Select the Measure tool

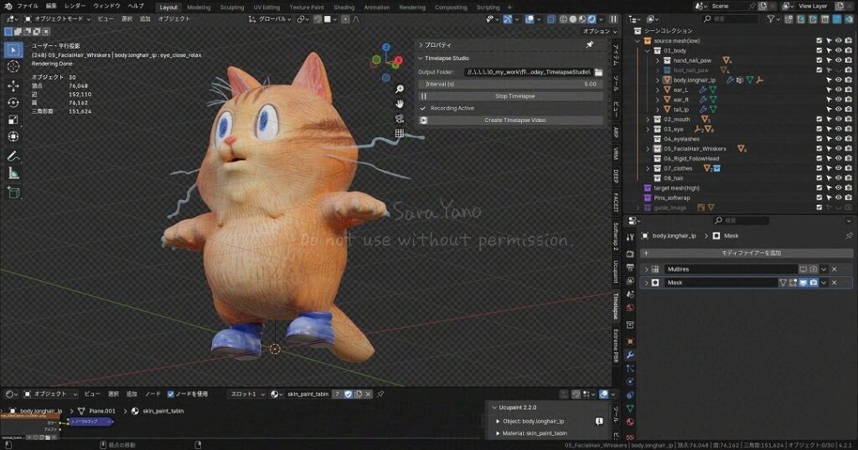point(13,173)
